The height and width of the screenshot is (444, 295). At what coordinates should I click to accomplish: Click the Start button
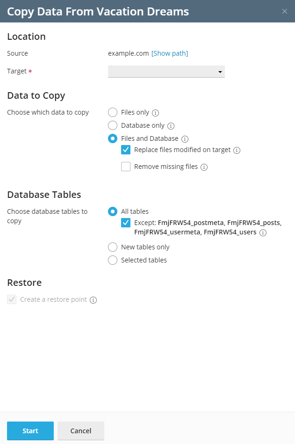[30, 431]
